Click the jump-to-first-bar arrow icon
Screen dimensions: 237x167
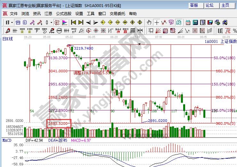pyautogui.click(x=73, y=22)
